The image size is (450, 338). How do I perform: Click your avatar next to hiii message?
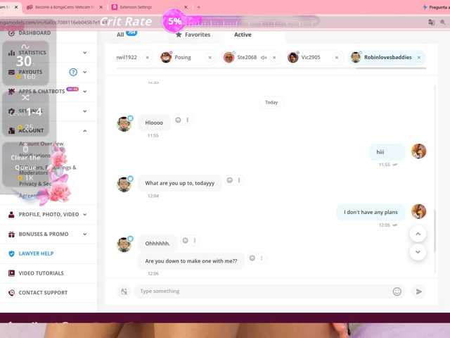418,151
